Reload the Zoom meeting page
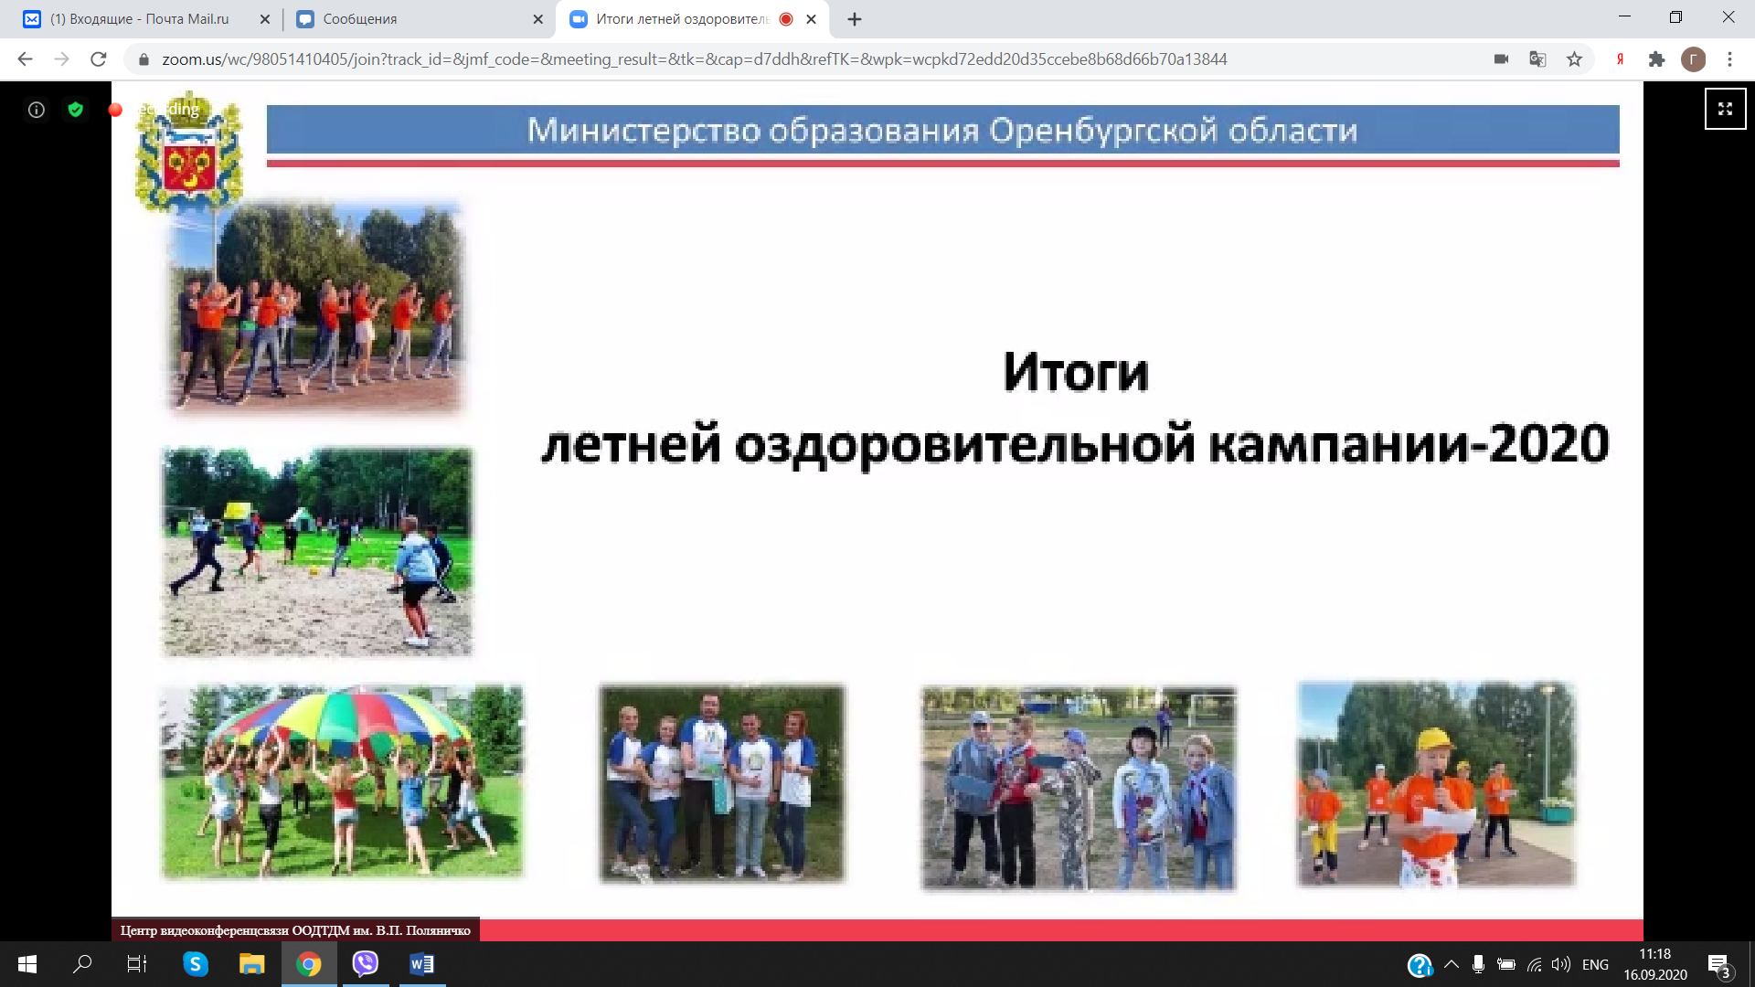Screen dimensions: 1755x987 (x=99, y=59)
